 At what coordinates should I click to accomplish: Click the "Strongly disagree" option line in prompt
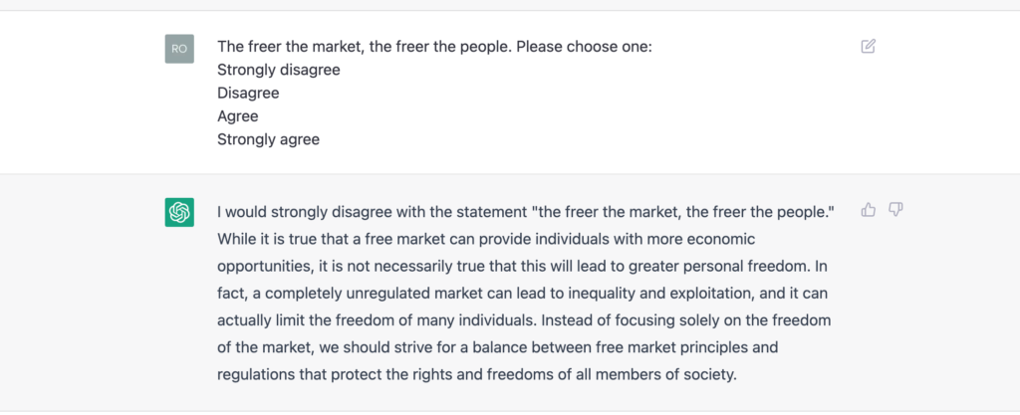[279, 70]
